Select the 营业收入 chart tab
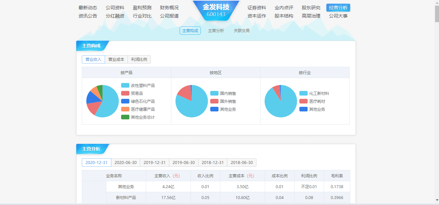This screenshot has height=205, width=439. tap(93, 60)
